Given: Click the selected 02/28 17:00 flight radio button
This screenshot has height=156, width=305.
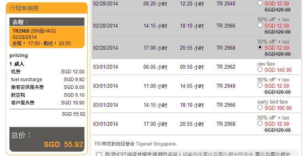Looking at the screenshot, I should (x=260, y=47).
